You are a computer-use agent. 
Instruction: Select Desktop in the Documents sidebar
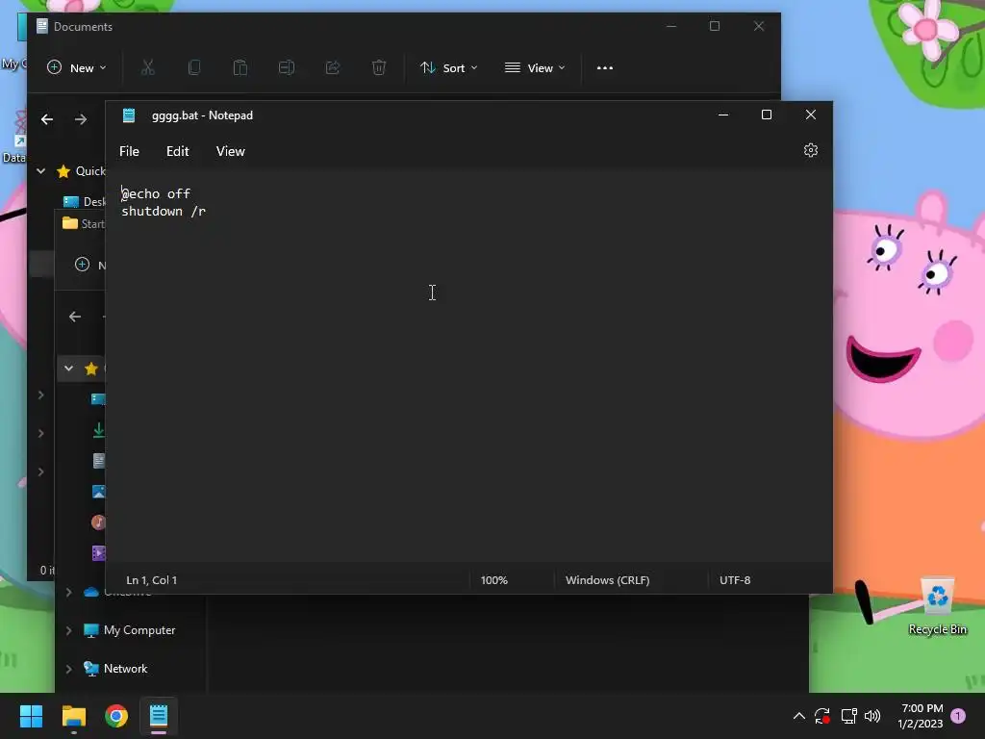[85, 202]
